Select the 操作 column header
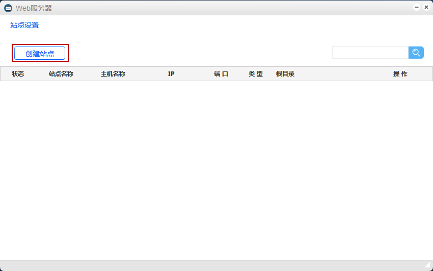 coord(400,74)
